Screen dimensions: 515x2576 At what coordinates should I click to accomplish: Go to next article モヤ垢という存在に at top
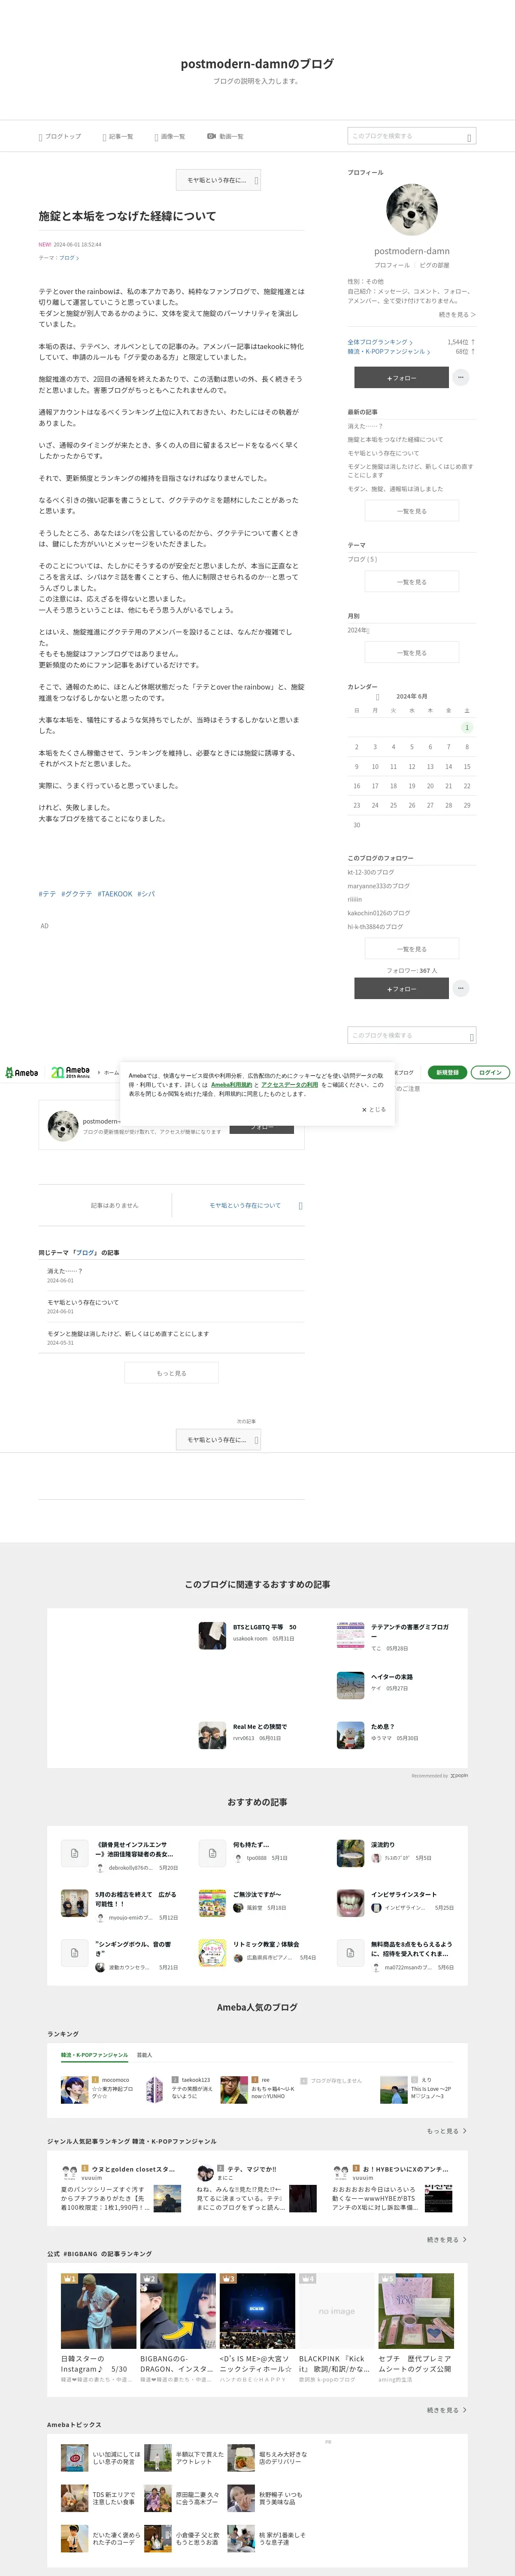[218, 180]
